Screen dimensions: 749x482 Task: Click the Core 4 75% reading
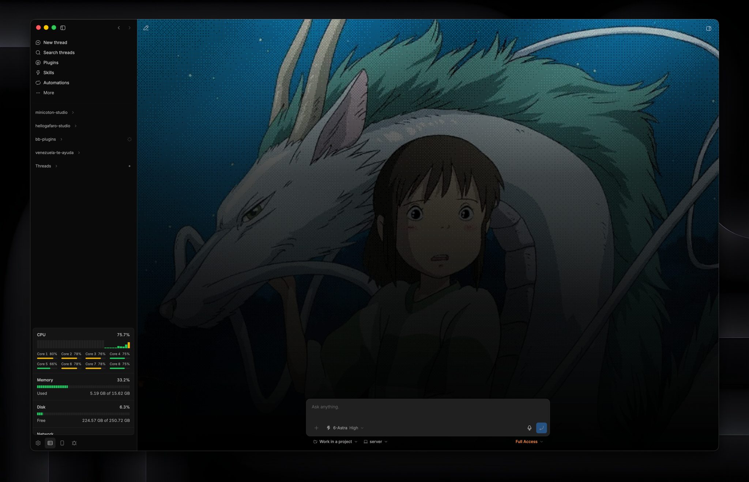(x=120, y=354)
